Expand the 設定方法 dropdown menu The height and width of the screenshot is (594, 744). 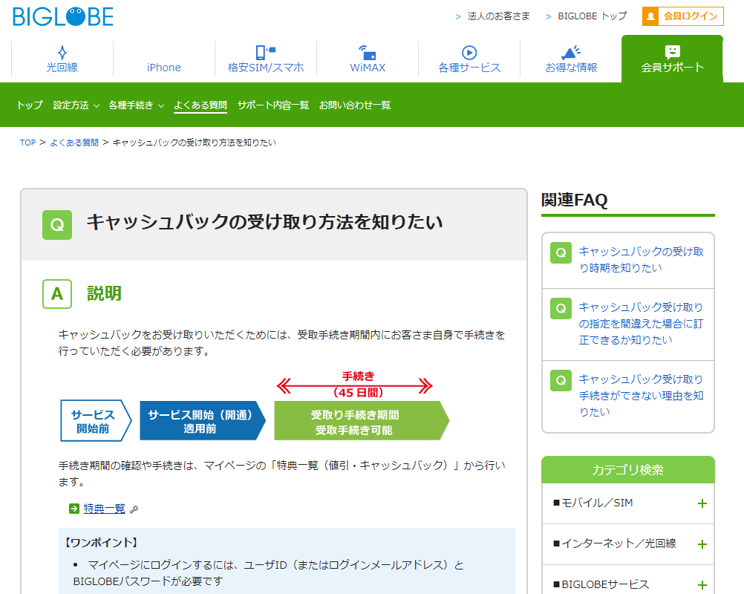[x=76, y=105]
